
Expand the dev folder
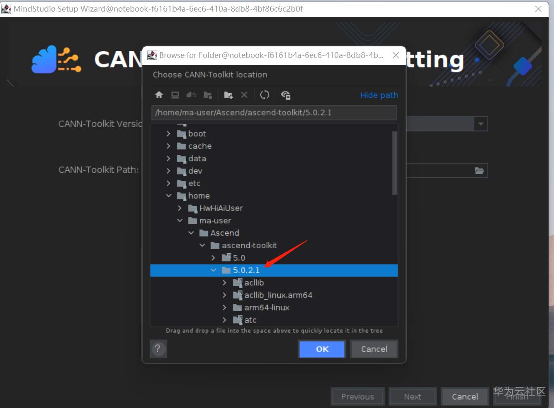[x=168, y=171]
